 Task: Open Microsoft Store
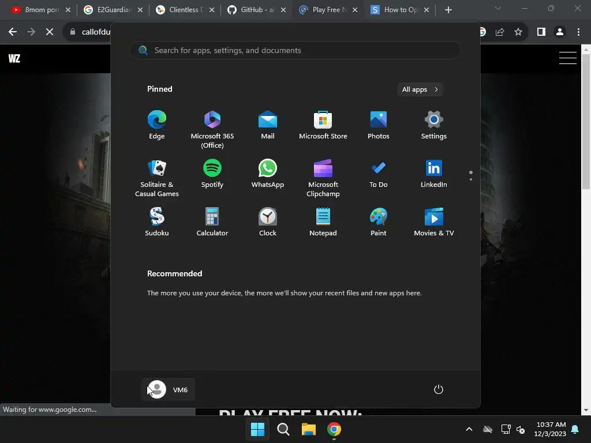pos(323,126)
